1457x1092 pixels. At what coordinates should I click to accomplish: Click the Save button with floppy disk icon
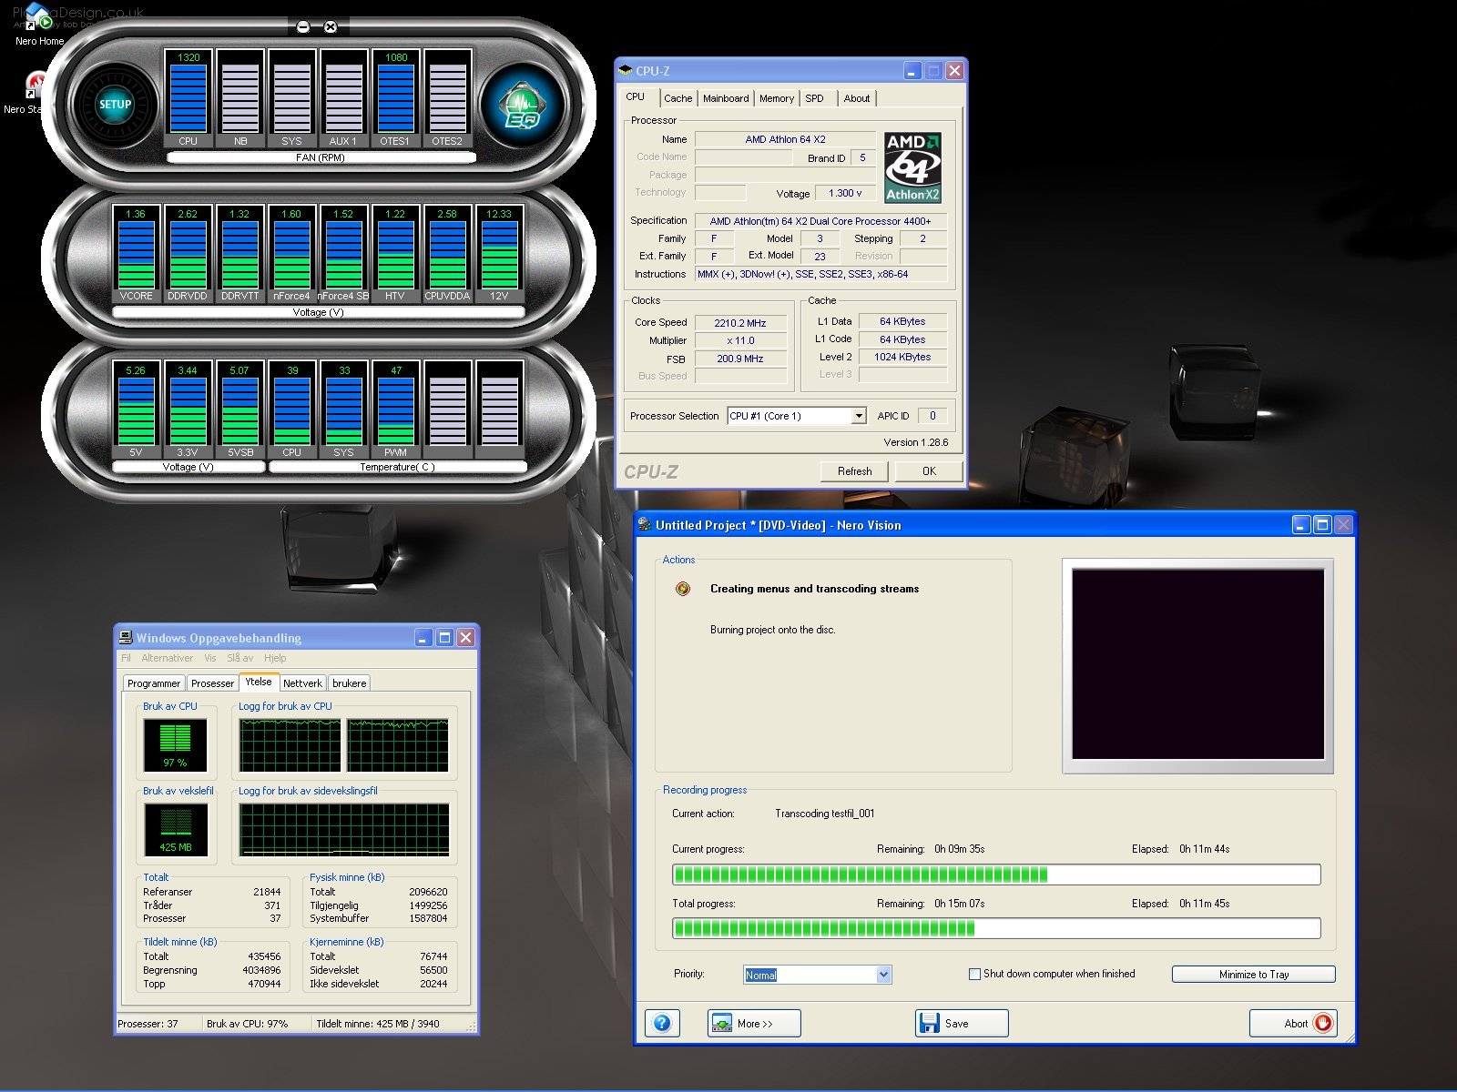962,1024
